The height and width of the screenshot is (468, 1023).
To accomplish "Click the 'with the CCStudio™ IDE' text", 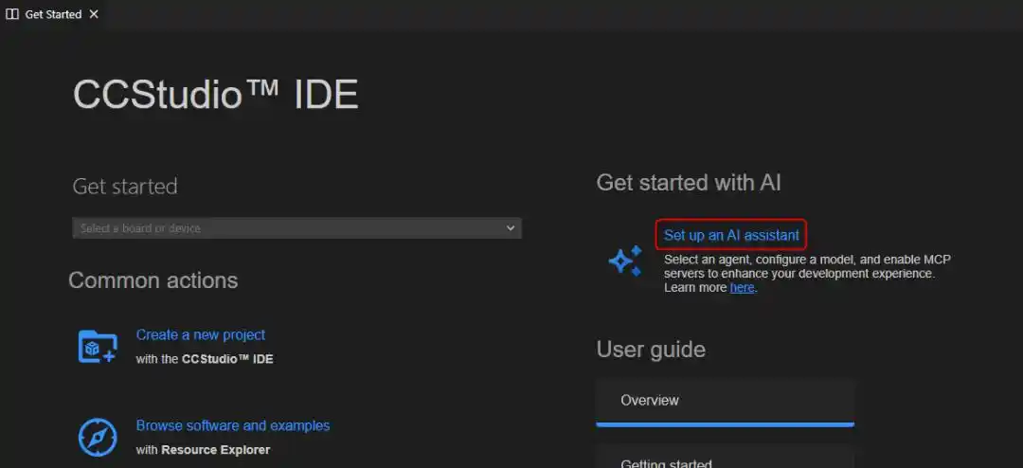I will 205,359.
